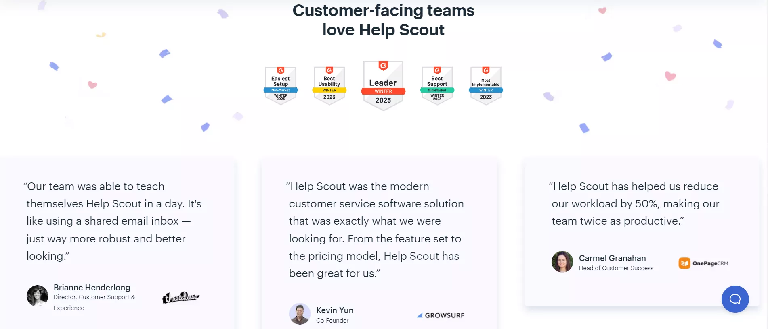Click the Easiest Setup Mid-Market badge
The image size is (768, 329).
pyautogui.click(x=281, y=86)
